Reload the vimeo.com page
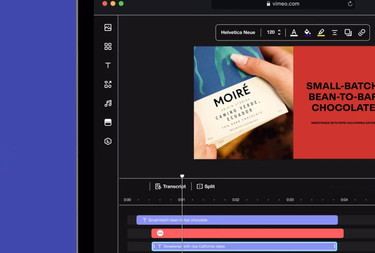 click(x=350, y=4)
